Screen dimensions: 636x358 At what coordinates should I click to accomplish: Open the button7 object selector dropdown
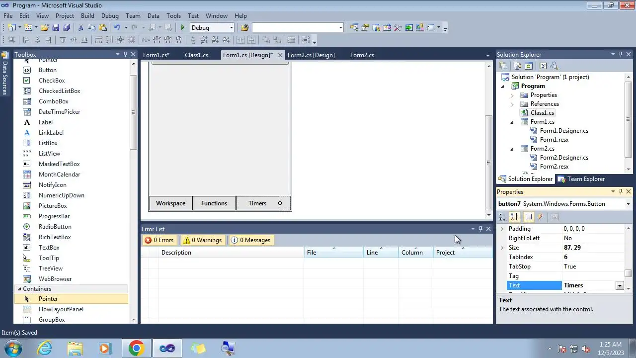628,204
